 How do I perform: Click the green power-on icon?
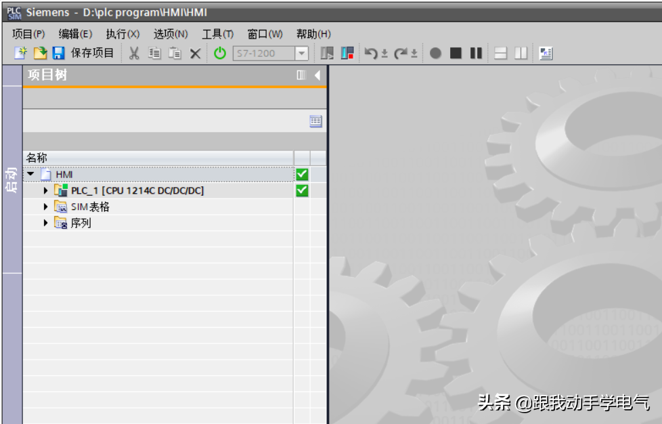[x=220, y=53]
